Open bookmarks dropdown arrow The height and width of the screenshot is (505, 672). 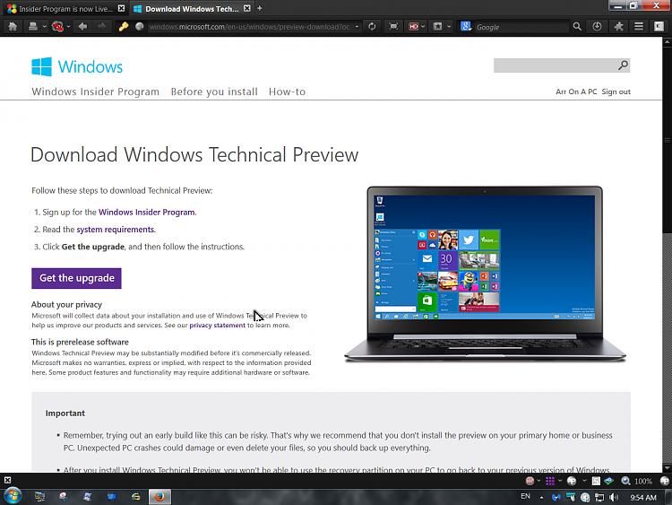pos(449,27)
